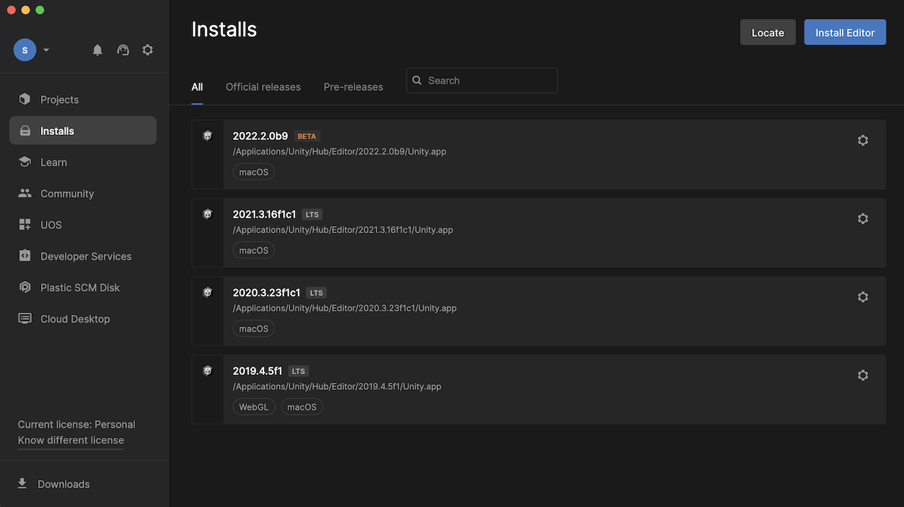Viewport: 904px width, 507px height.
Task: Open UOS section in sidebar
Action: coord(83,225)
